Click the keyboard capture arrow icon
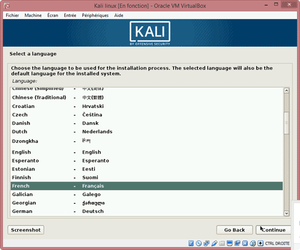The height and width of the screenshot is (250, 300). [260, 243]
